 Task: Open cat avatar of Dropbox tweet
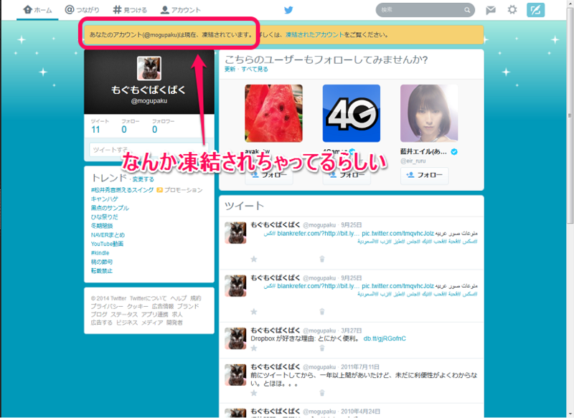tap(235, 338)
